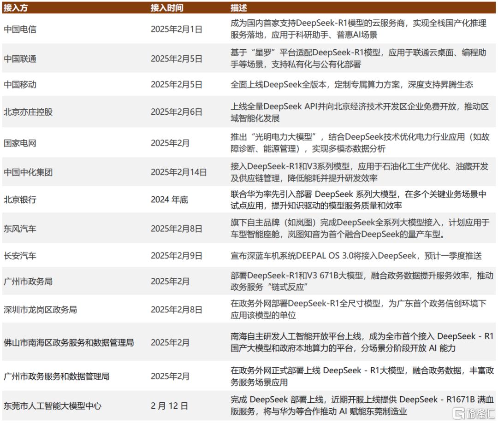Select the 中国联通 cell
This screenshot has width=498, height=423.
20,59
